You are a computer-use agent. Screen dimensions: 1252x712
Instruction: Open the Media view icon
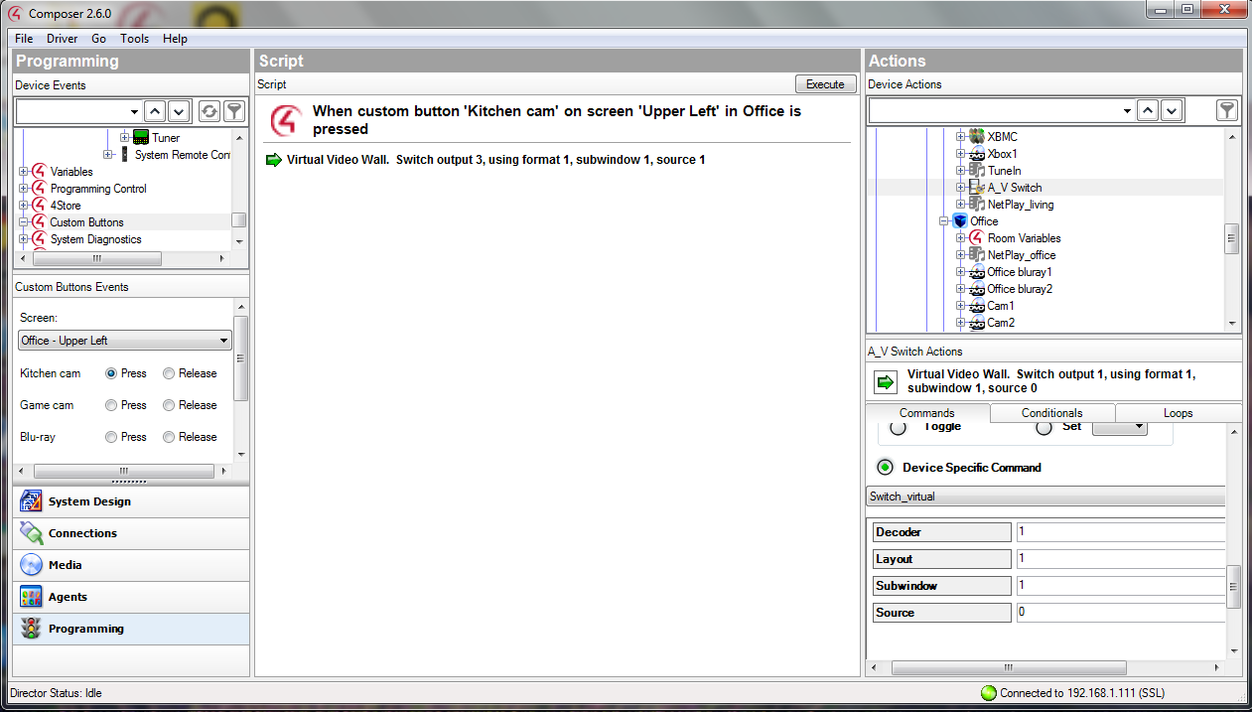point(31,565)
